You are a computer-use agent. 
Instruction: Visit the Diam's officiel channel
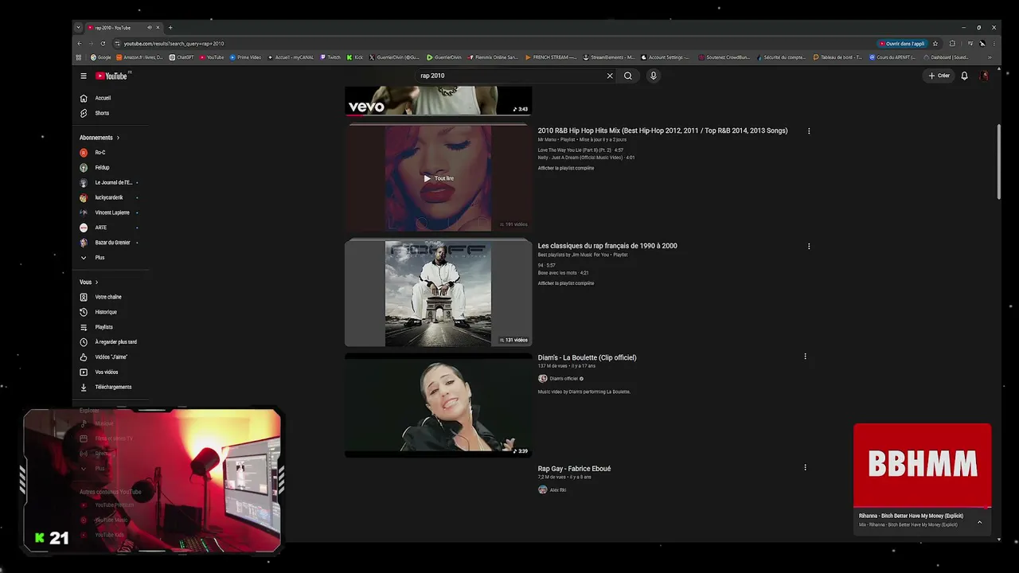coord(564,379)
